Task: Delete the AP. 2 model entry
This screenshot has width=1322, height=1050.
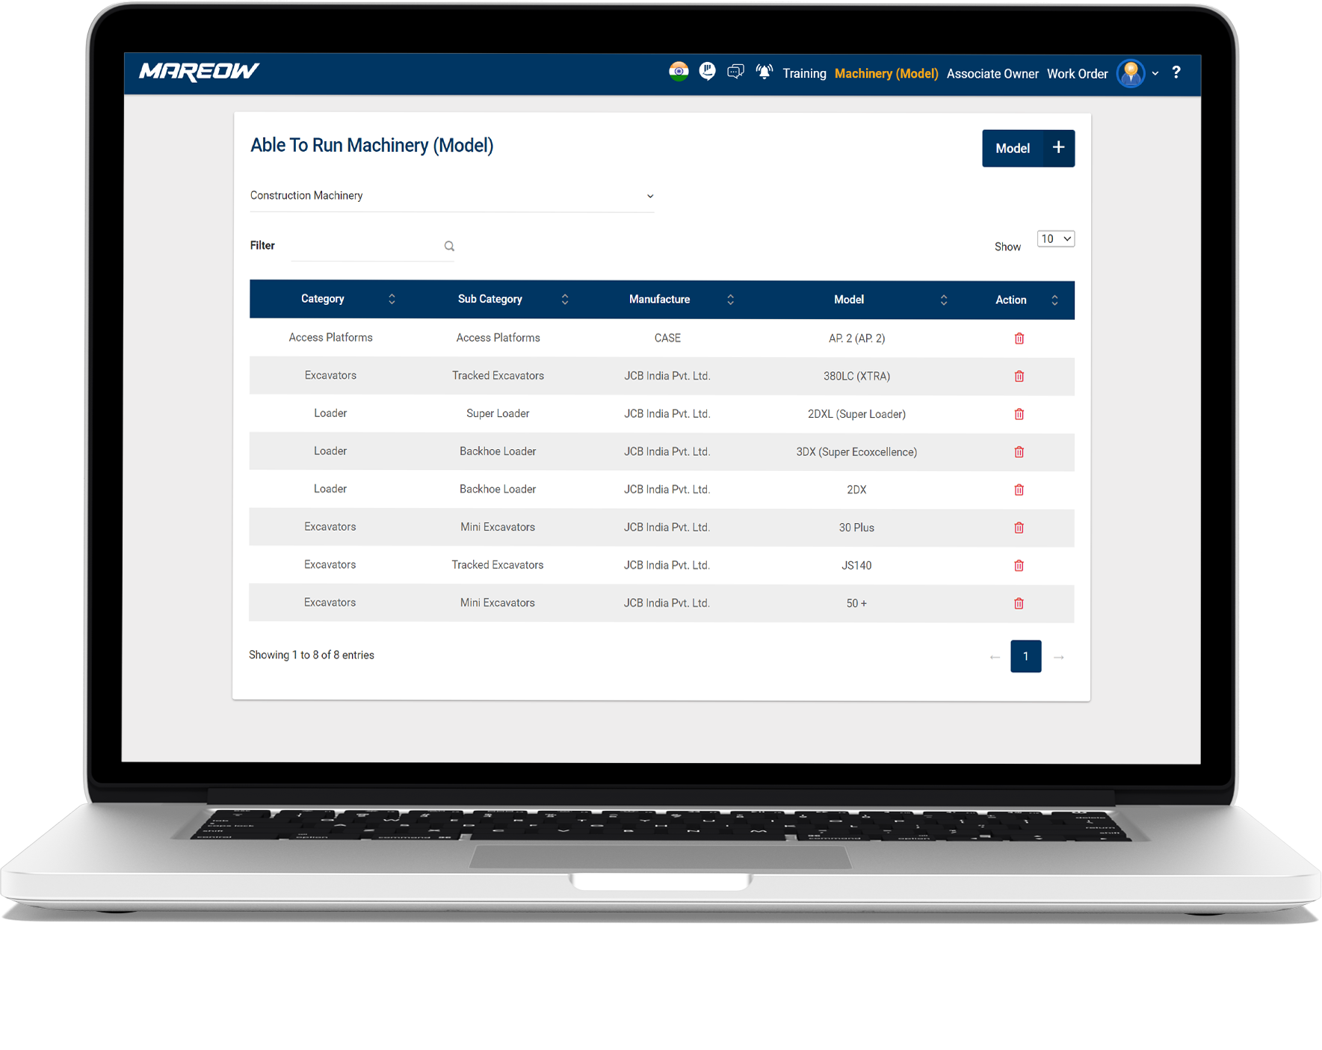Action: [x=1019, y=339]
